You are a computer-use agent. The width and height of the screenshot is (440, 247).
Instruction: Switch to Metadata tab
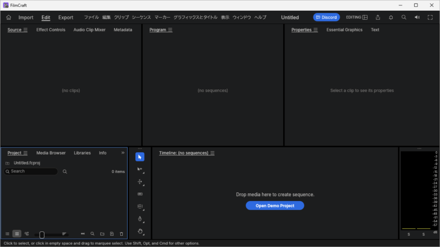click(123, 29)
